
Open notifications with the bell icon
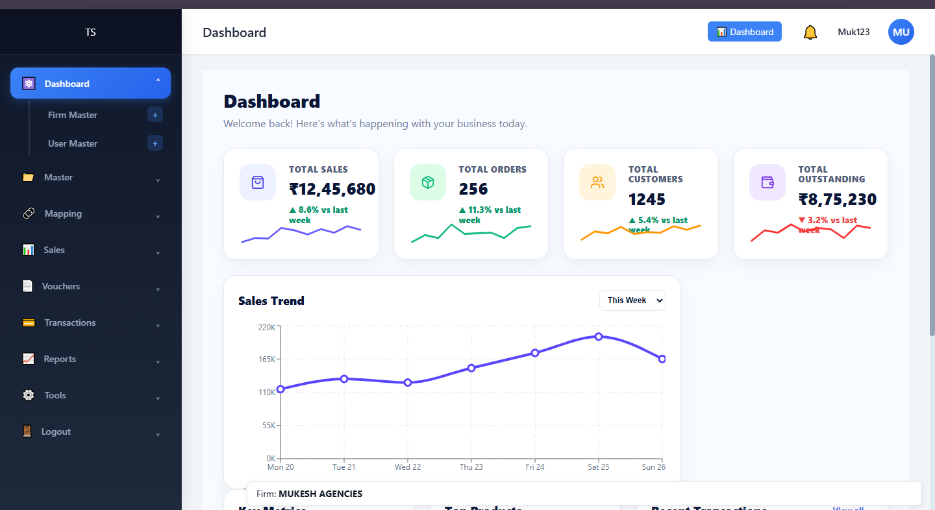[x=810, y=32]
